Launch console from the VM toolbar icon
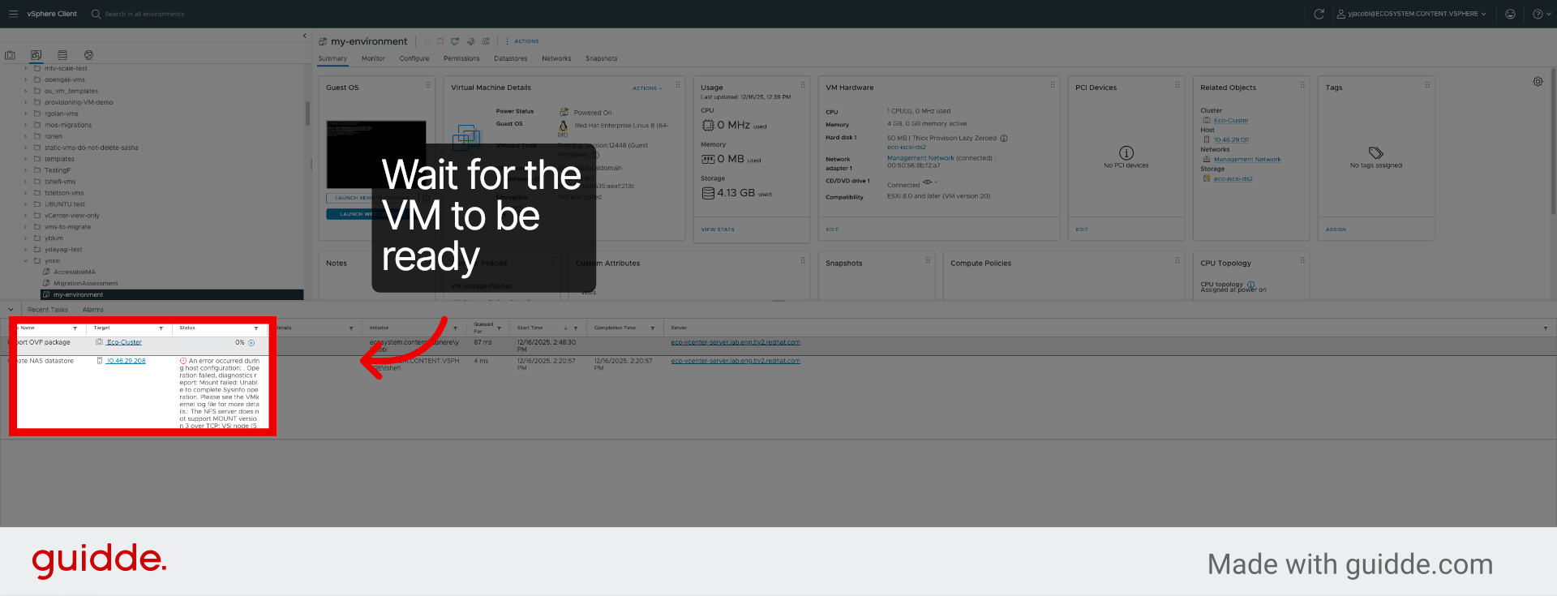This screenshot has height=596, width=1557. [455, 41]
